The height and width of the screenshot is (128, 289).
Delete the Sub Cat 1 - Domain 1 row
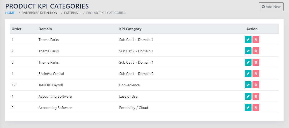(x=256, y=40)
